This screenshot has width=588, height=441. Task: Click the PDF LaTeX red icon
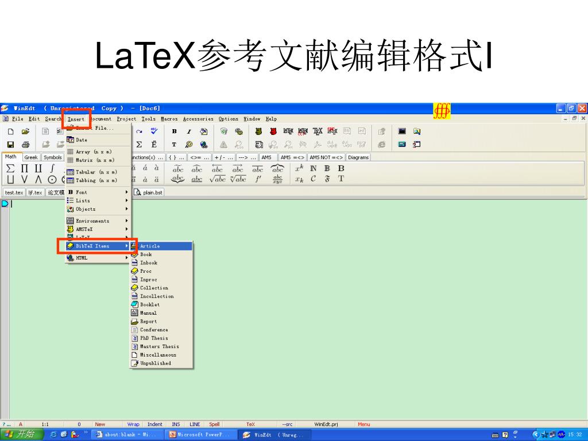332,131
